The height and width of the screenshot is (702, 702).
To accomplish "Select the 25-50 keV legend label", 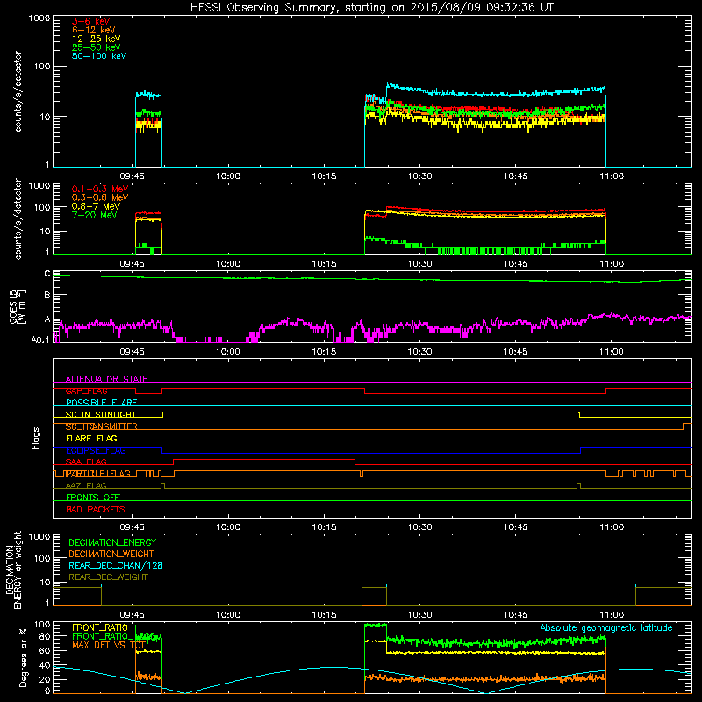I will [x=97, y=47].
